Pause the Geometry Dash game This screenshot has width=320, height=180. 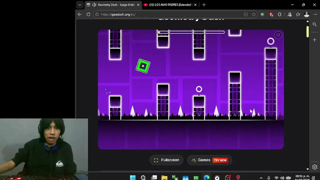(x=278, y=35)
